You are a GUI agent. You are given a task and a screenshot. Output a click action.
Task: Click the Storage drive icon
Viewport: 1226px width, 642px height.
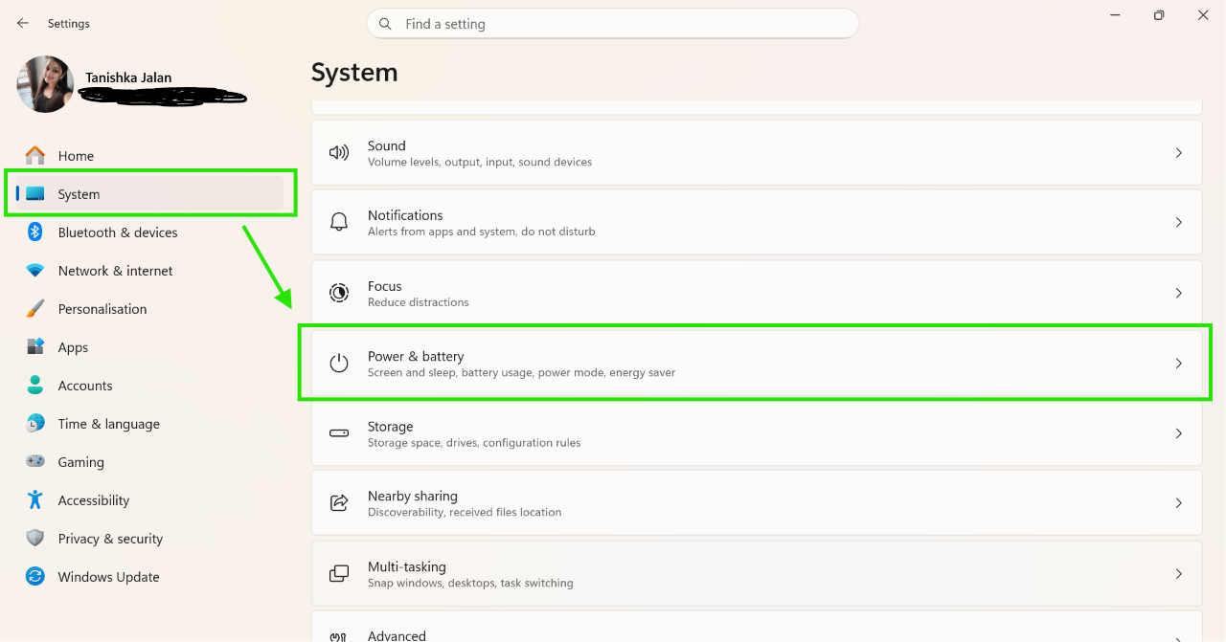point(339,433)
